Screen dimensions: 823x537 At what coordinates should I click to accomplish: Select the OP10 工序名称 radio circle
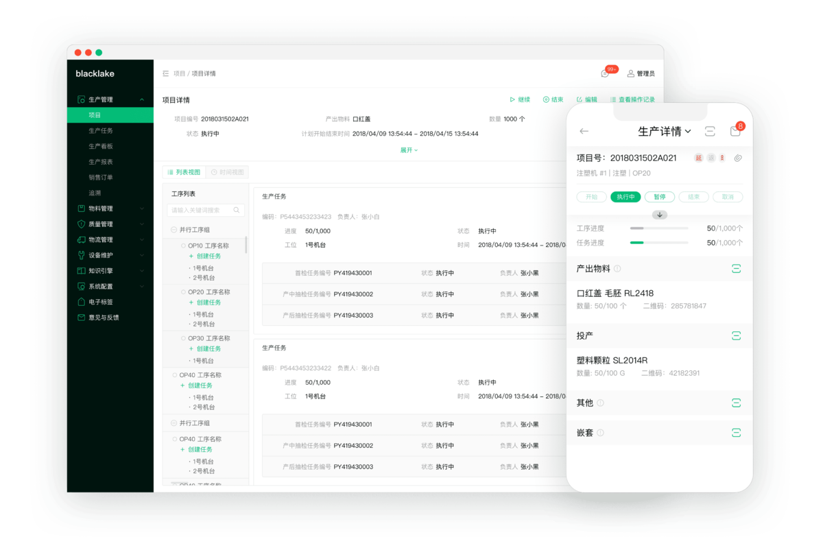(x=183, y=246)
